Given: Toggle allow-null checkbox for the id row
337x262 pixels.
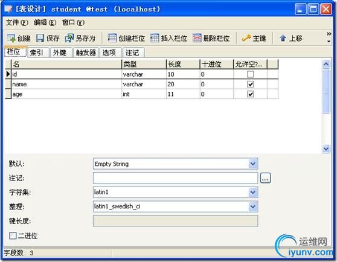Looking at the screenshot, I should pos(250,74).
